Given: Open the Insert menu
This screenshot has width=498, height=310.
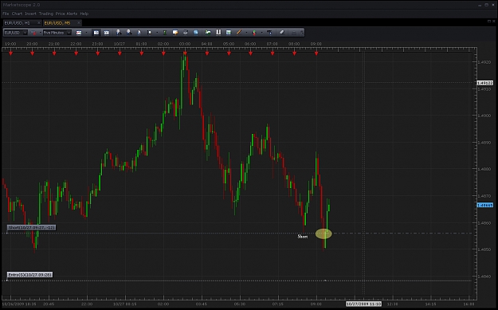Looking at the screenshot, I should (x=30, y=14).
